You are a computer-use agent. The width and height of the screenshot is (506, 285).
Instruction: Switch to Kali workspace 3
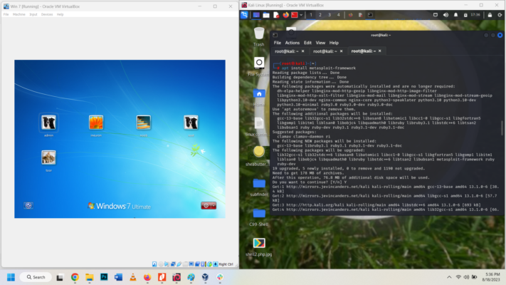click(330, 15)
